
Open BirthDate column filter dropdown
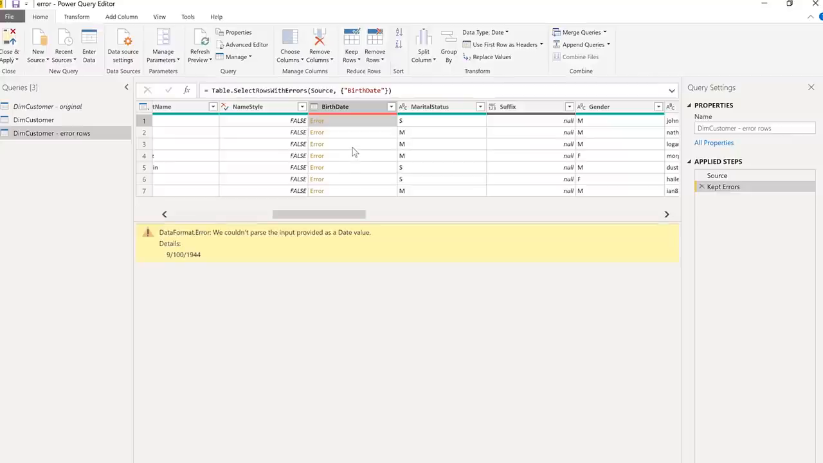pos(391,107)
